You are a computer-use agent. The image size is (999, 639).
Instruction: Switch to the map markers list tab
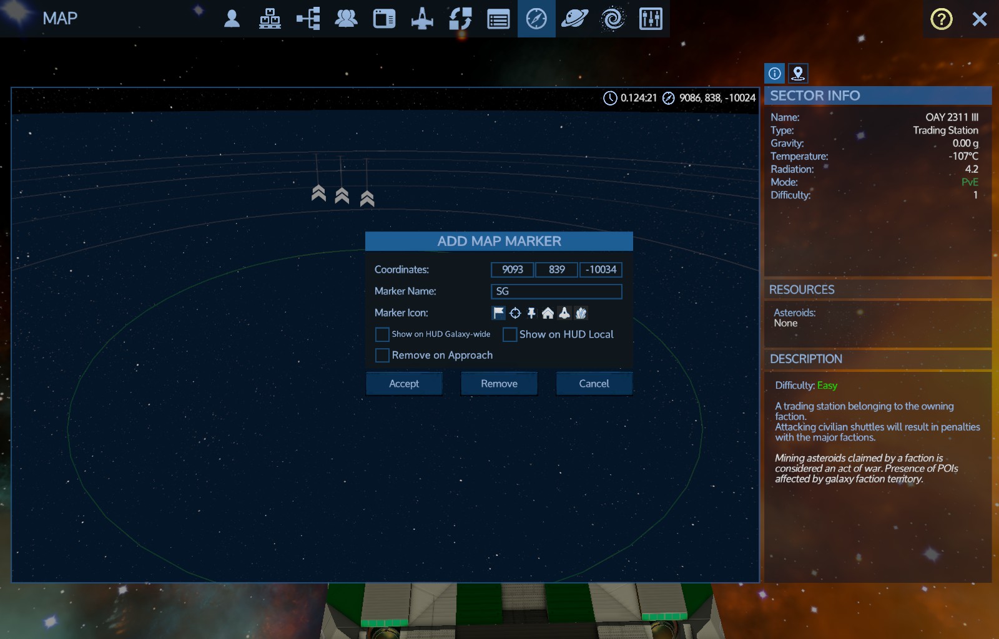point(798,74)
